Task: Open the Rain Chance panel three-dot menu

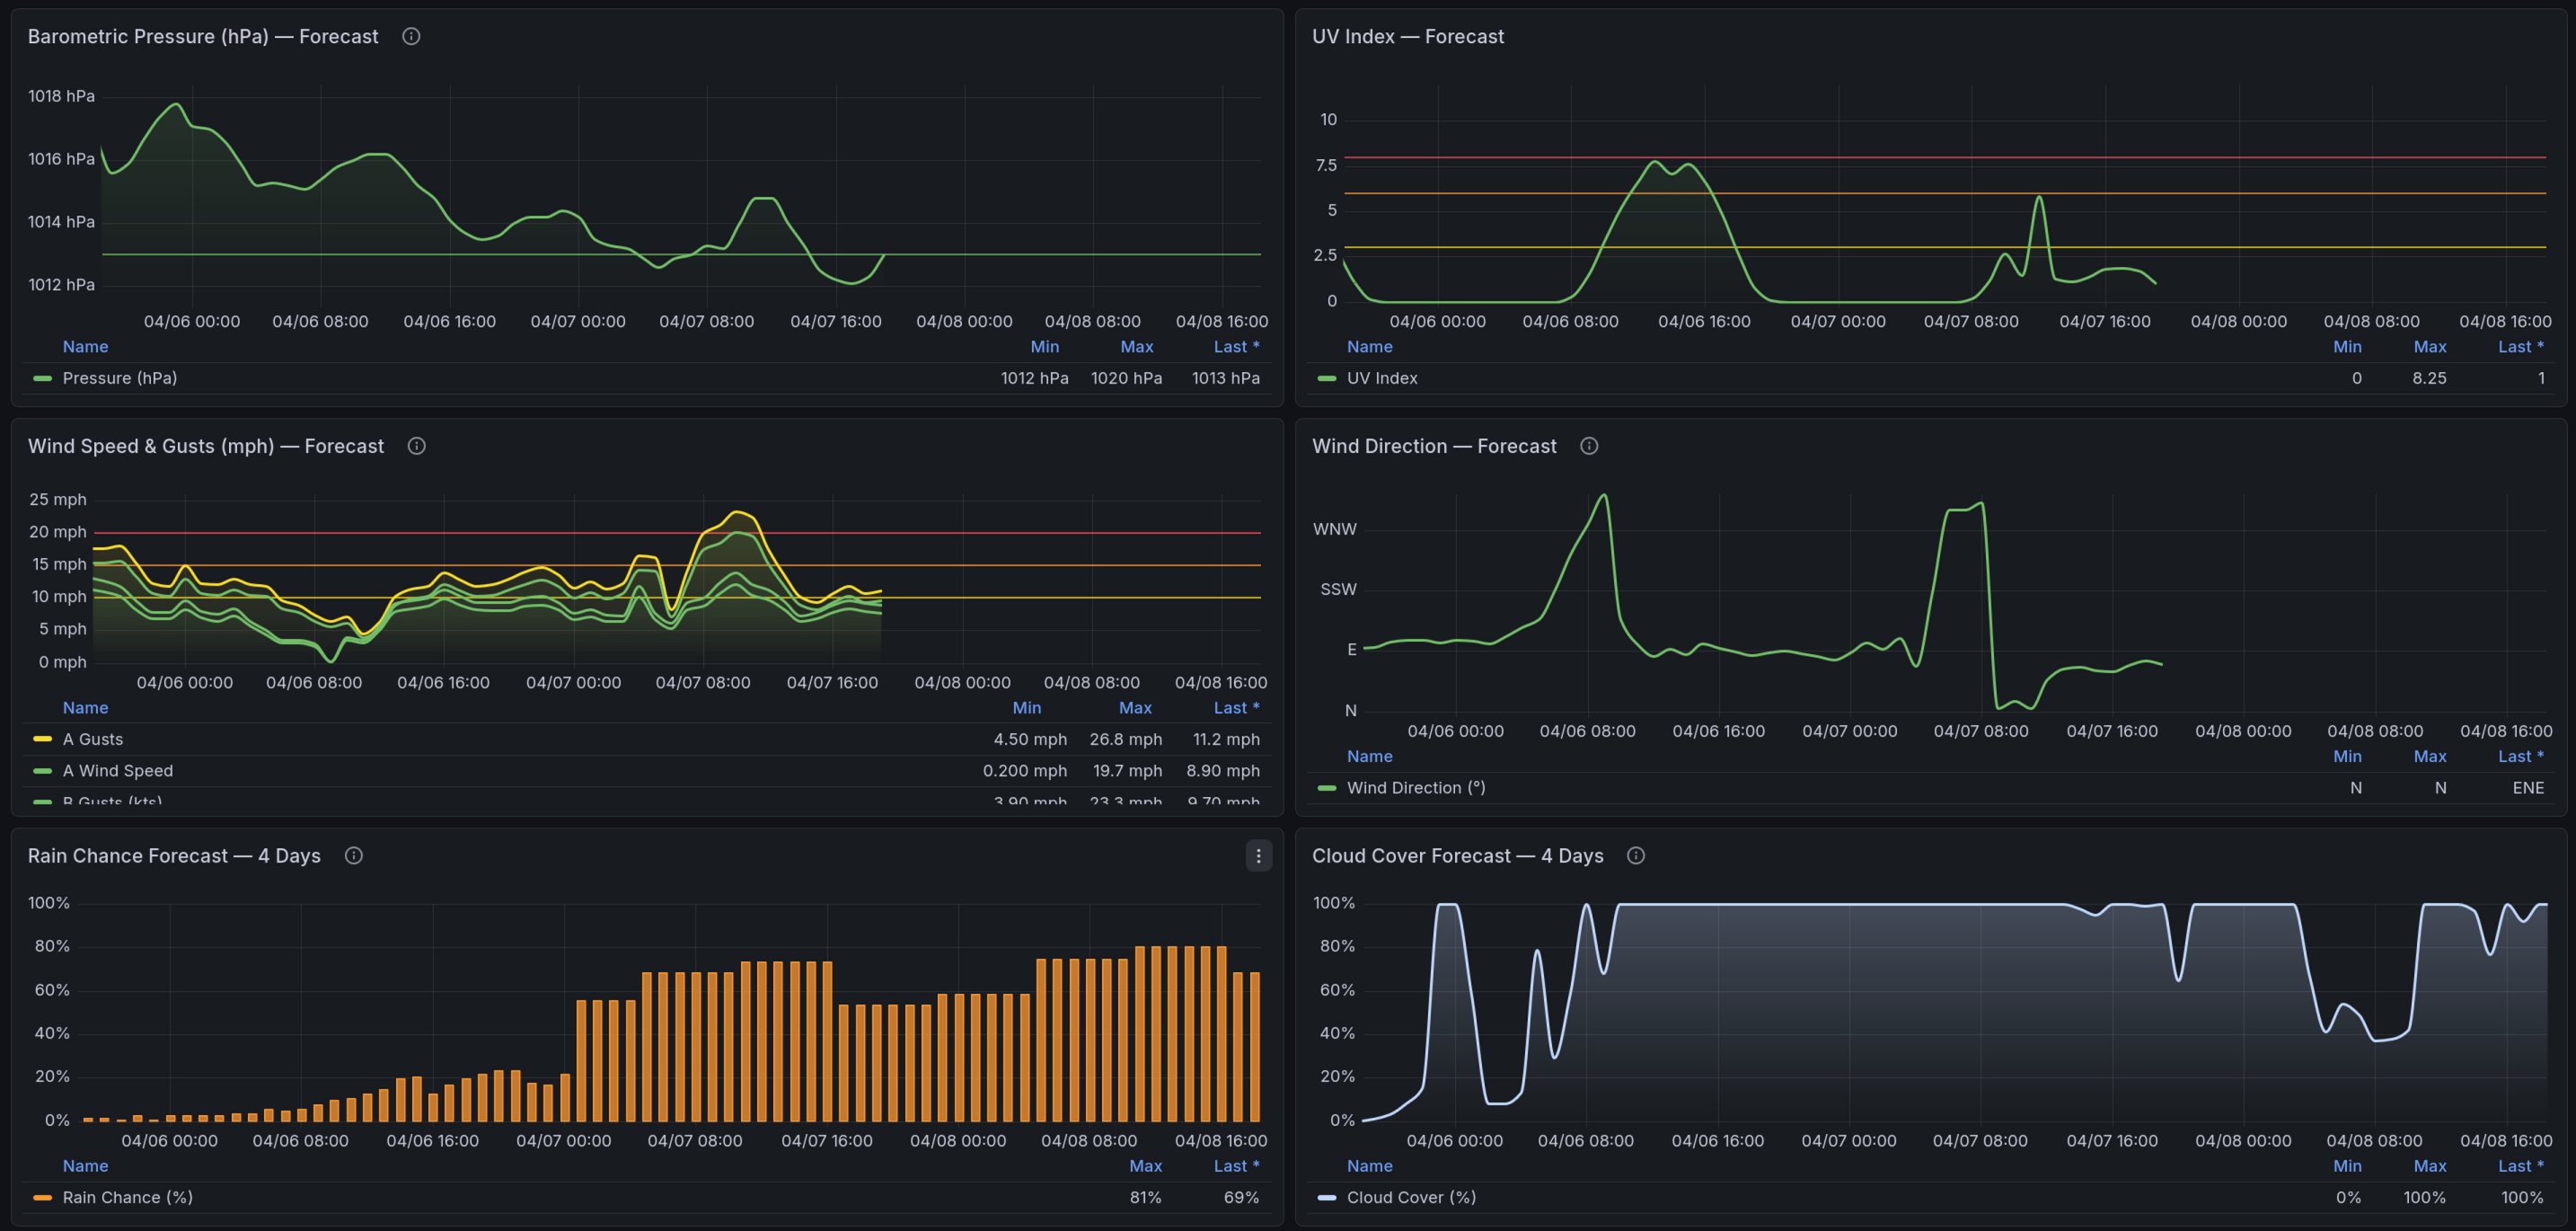Action: [x=1258, y=856]
